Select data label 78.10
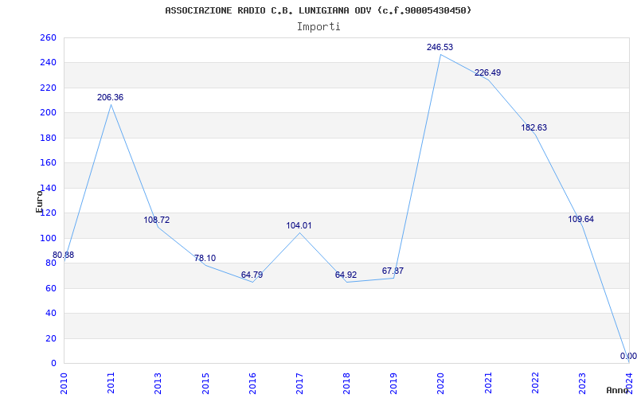 coord(205,258)
